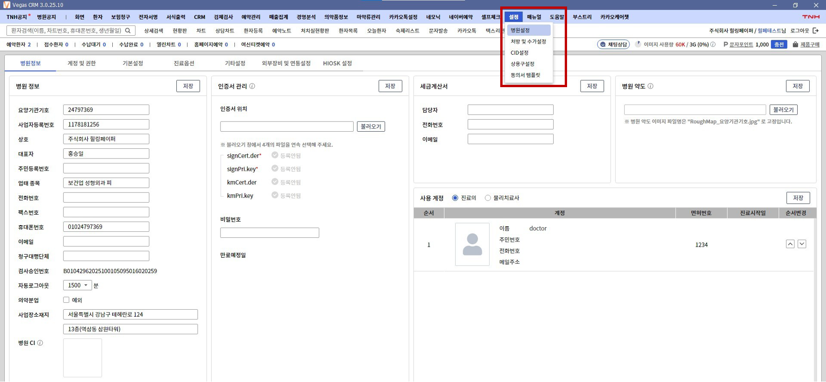Toggle the 의약분업 예외 checkbox
Screen dimensions: 826x382
(66, 300)
